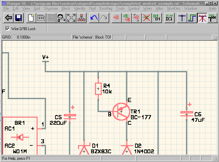Click the GRID 0.1000in status field
The image size is (219, 162).
point(37,37)
